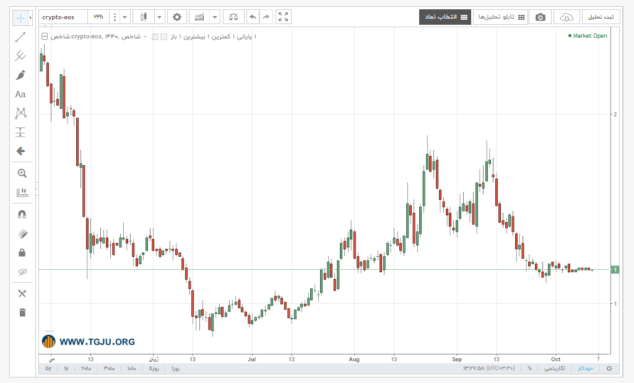
Task: Open the compare symbols scales icon
Action: coord(233,17)
